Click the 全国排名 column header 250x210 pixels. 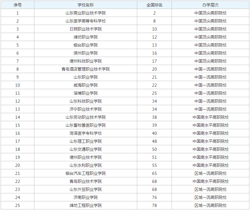coord(154,5)
